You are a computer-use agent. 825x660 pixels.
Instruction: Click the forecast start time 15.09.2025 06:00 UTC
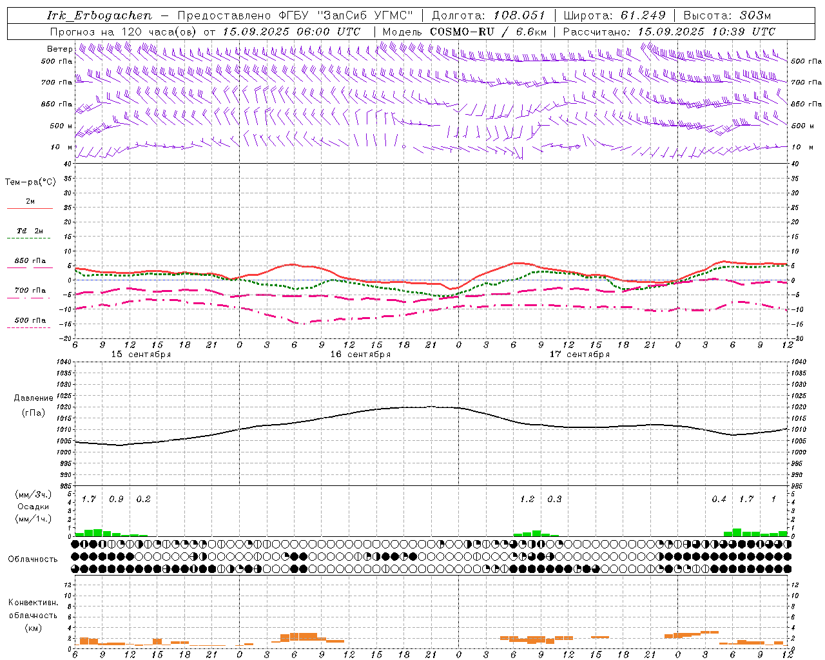click(x=291, y=32)
